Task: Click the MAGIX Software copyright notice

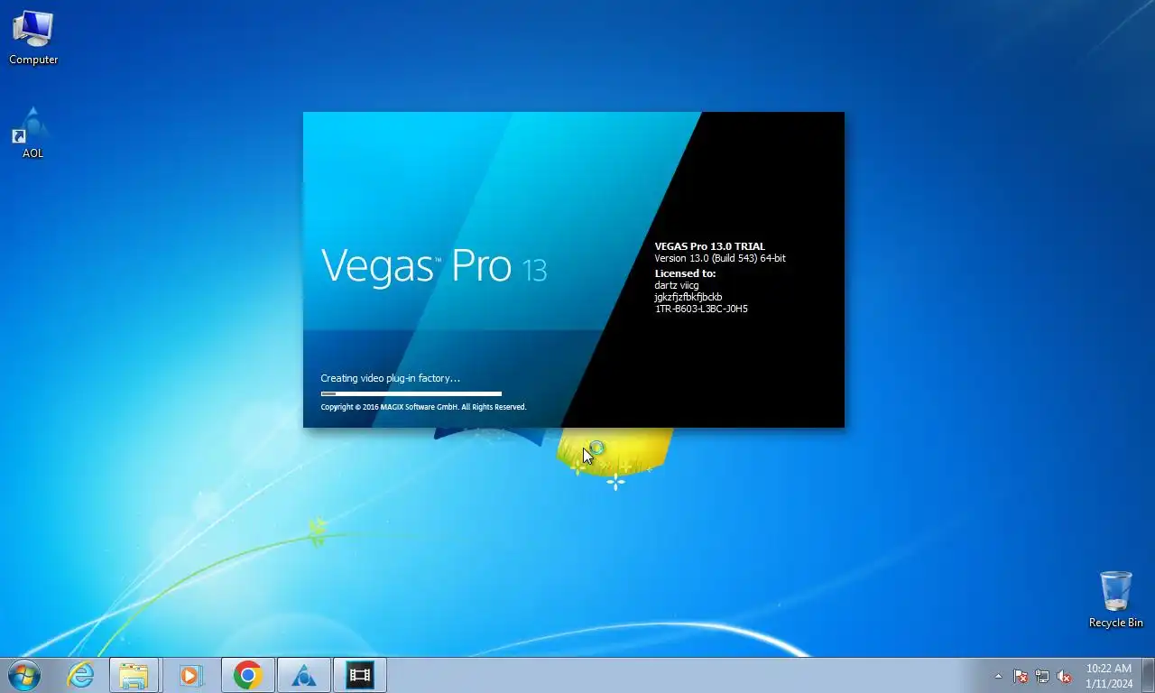Action: click(x=423, y=407)
